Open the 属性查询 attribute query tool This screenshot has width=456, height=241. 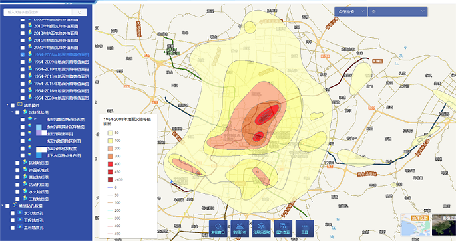tap(283, 228)
